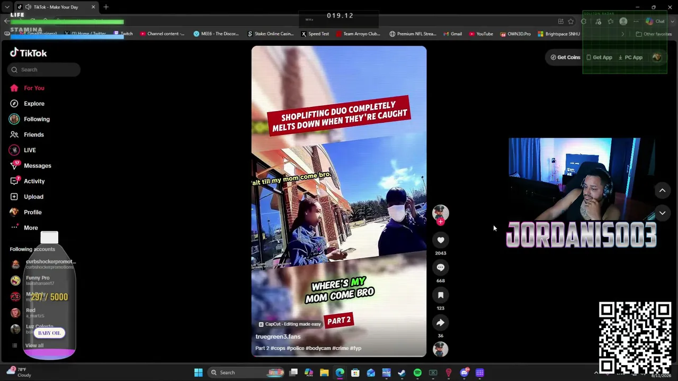Viewport: 678px width, 381px height.
Task: Click the TikTok logo
Action: tap(29, 53)
